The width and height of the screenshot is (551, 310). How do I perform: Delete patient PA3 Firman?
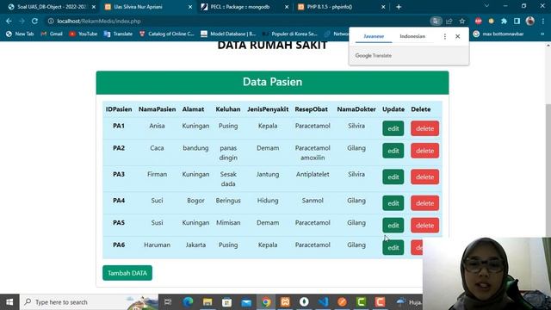click(424, 177)
